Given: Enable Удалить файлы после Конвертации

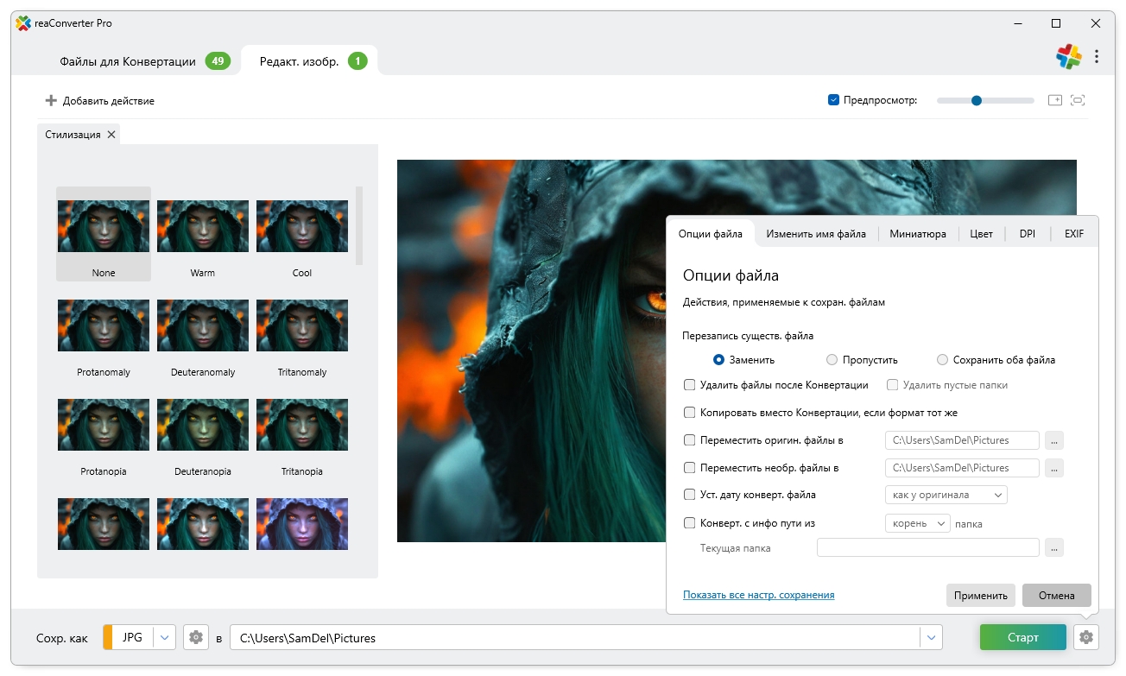Looking at the screenshot, I should 689,385.
